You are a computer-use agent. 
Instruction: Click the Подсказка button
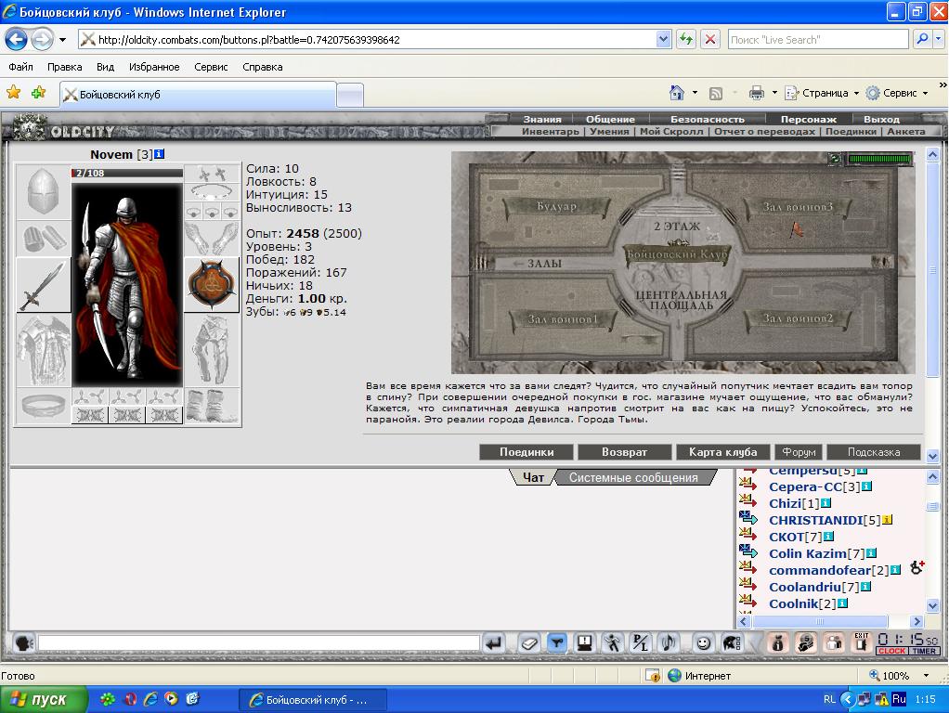[874, 452]
